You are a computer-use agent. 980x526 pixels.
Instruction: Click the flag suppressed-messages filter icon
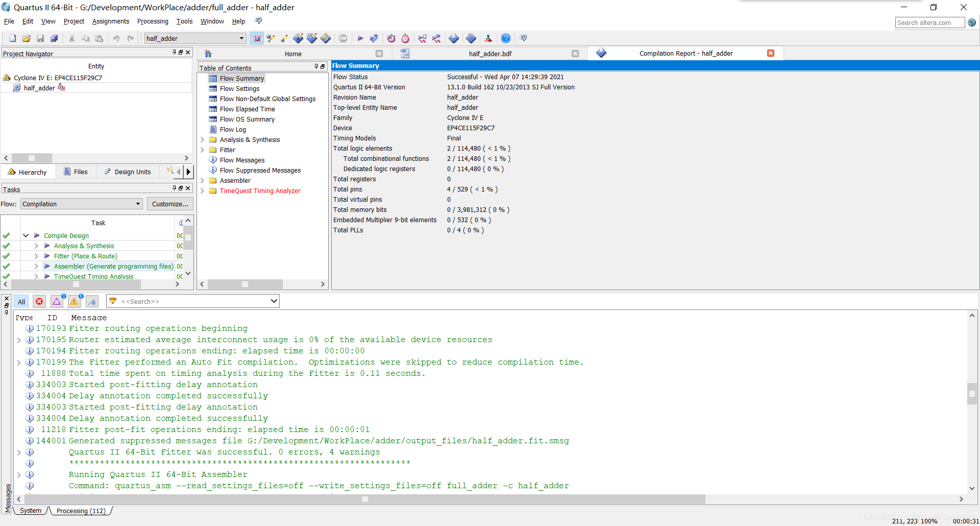pos(92,302)
